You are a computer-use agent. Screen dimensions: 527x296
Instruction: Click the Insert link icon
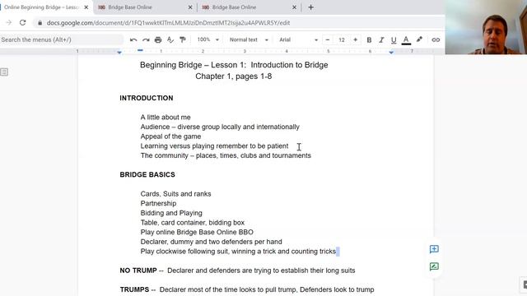(436, 40)
